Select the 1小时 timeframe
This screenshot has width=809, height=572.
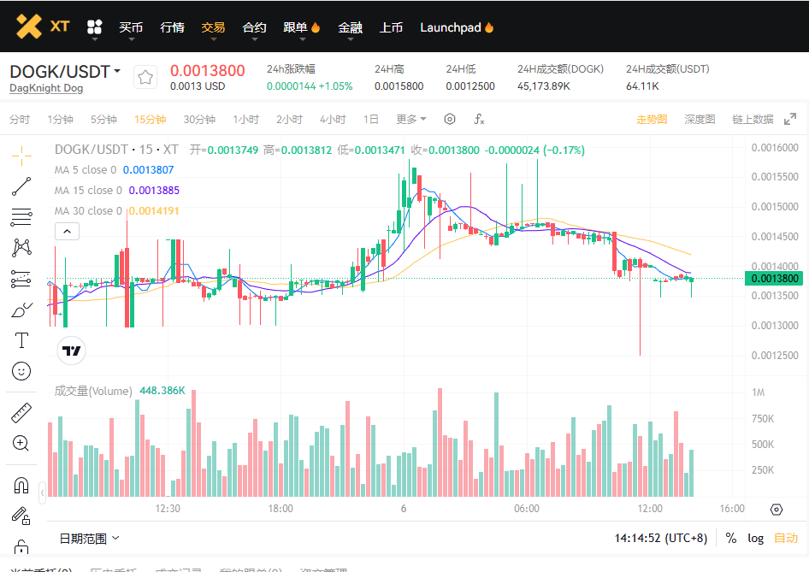245,120
